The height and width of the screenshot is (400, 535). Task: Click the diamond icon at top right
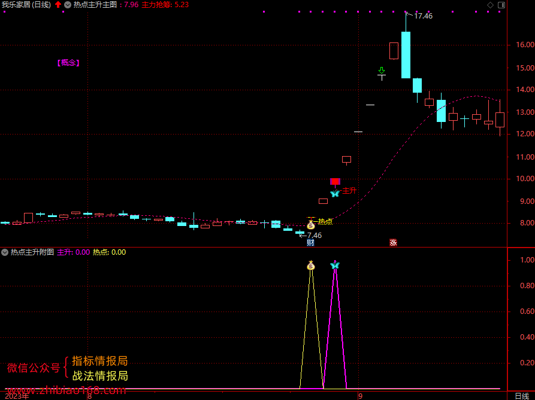(490, 5)
